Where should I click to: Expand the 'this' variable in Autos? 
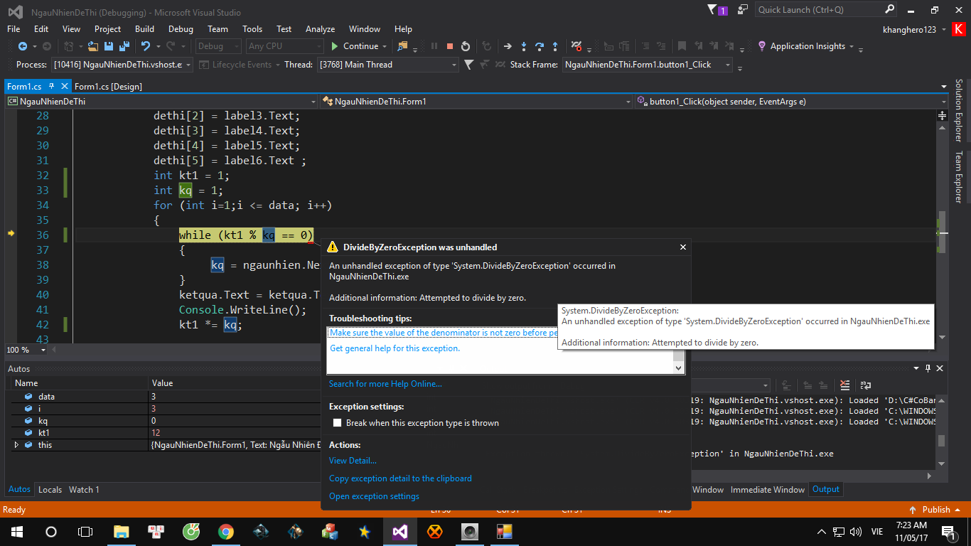pos(16,445)
